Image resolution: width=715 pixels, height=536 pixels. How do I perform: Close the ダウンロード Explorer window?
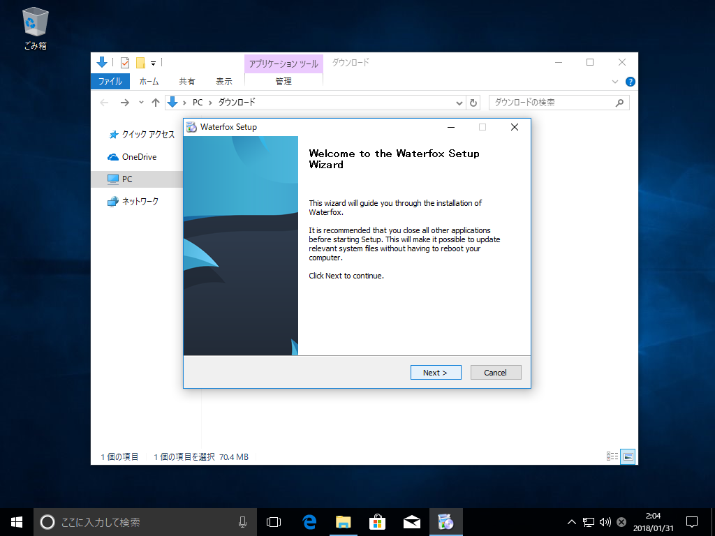pos(622,62)
